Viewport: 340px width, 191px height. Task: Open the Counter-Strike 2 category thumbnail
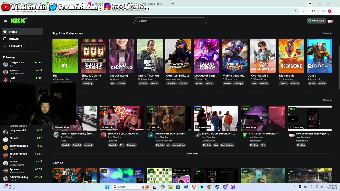pos(178,56)
